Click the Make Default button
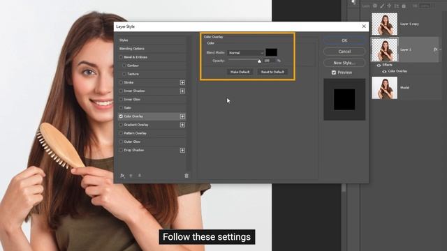This screenshot has height=251, width=447. [240, 72]
